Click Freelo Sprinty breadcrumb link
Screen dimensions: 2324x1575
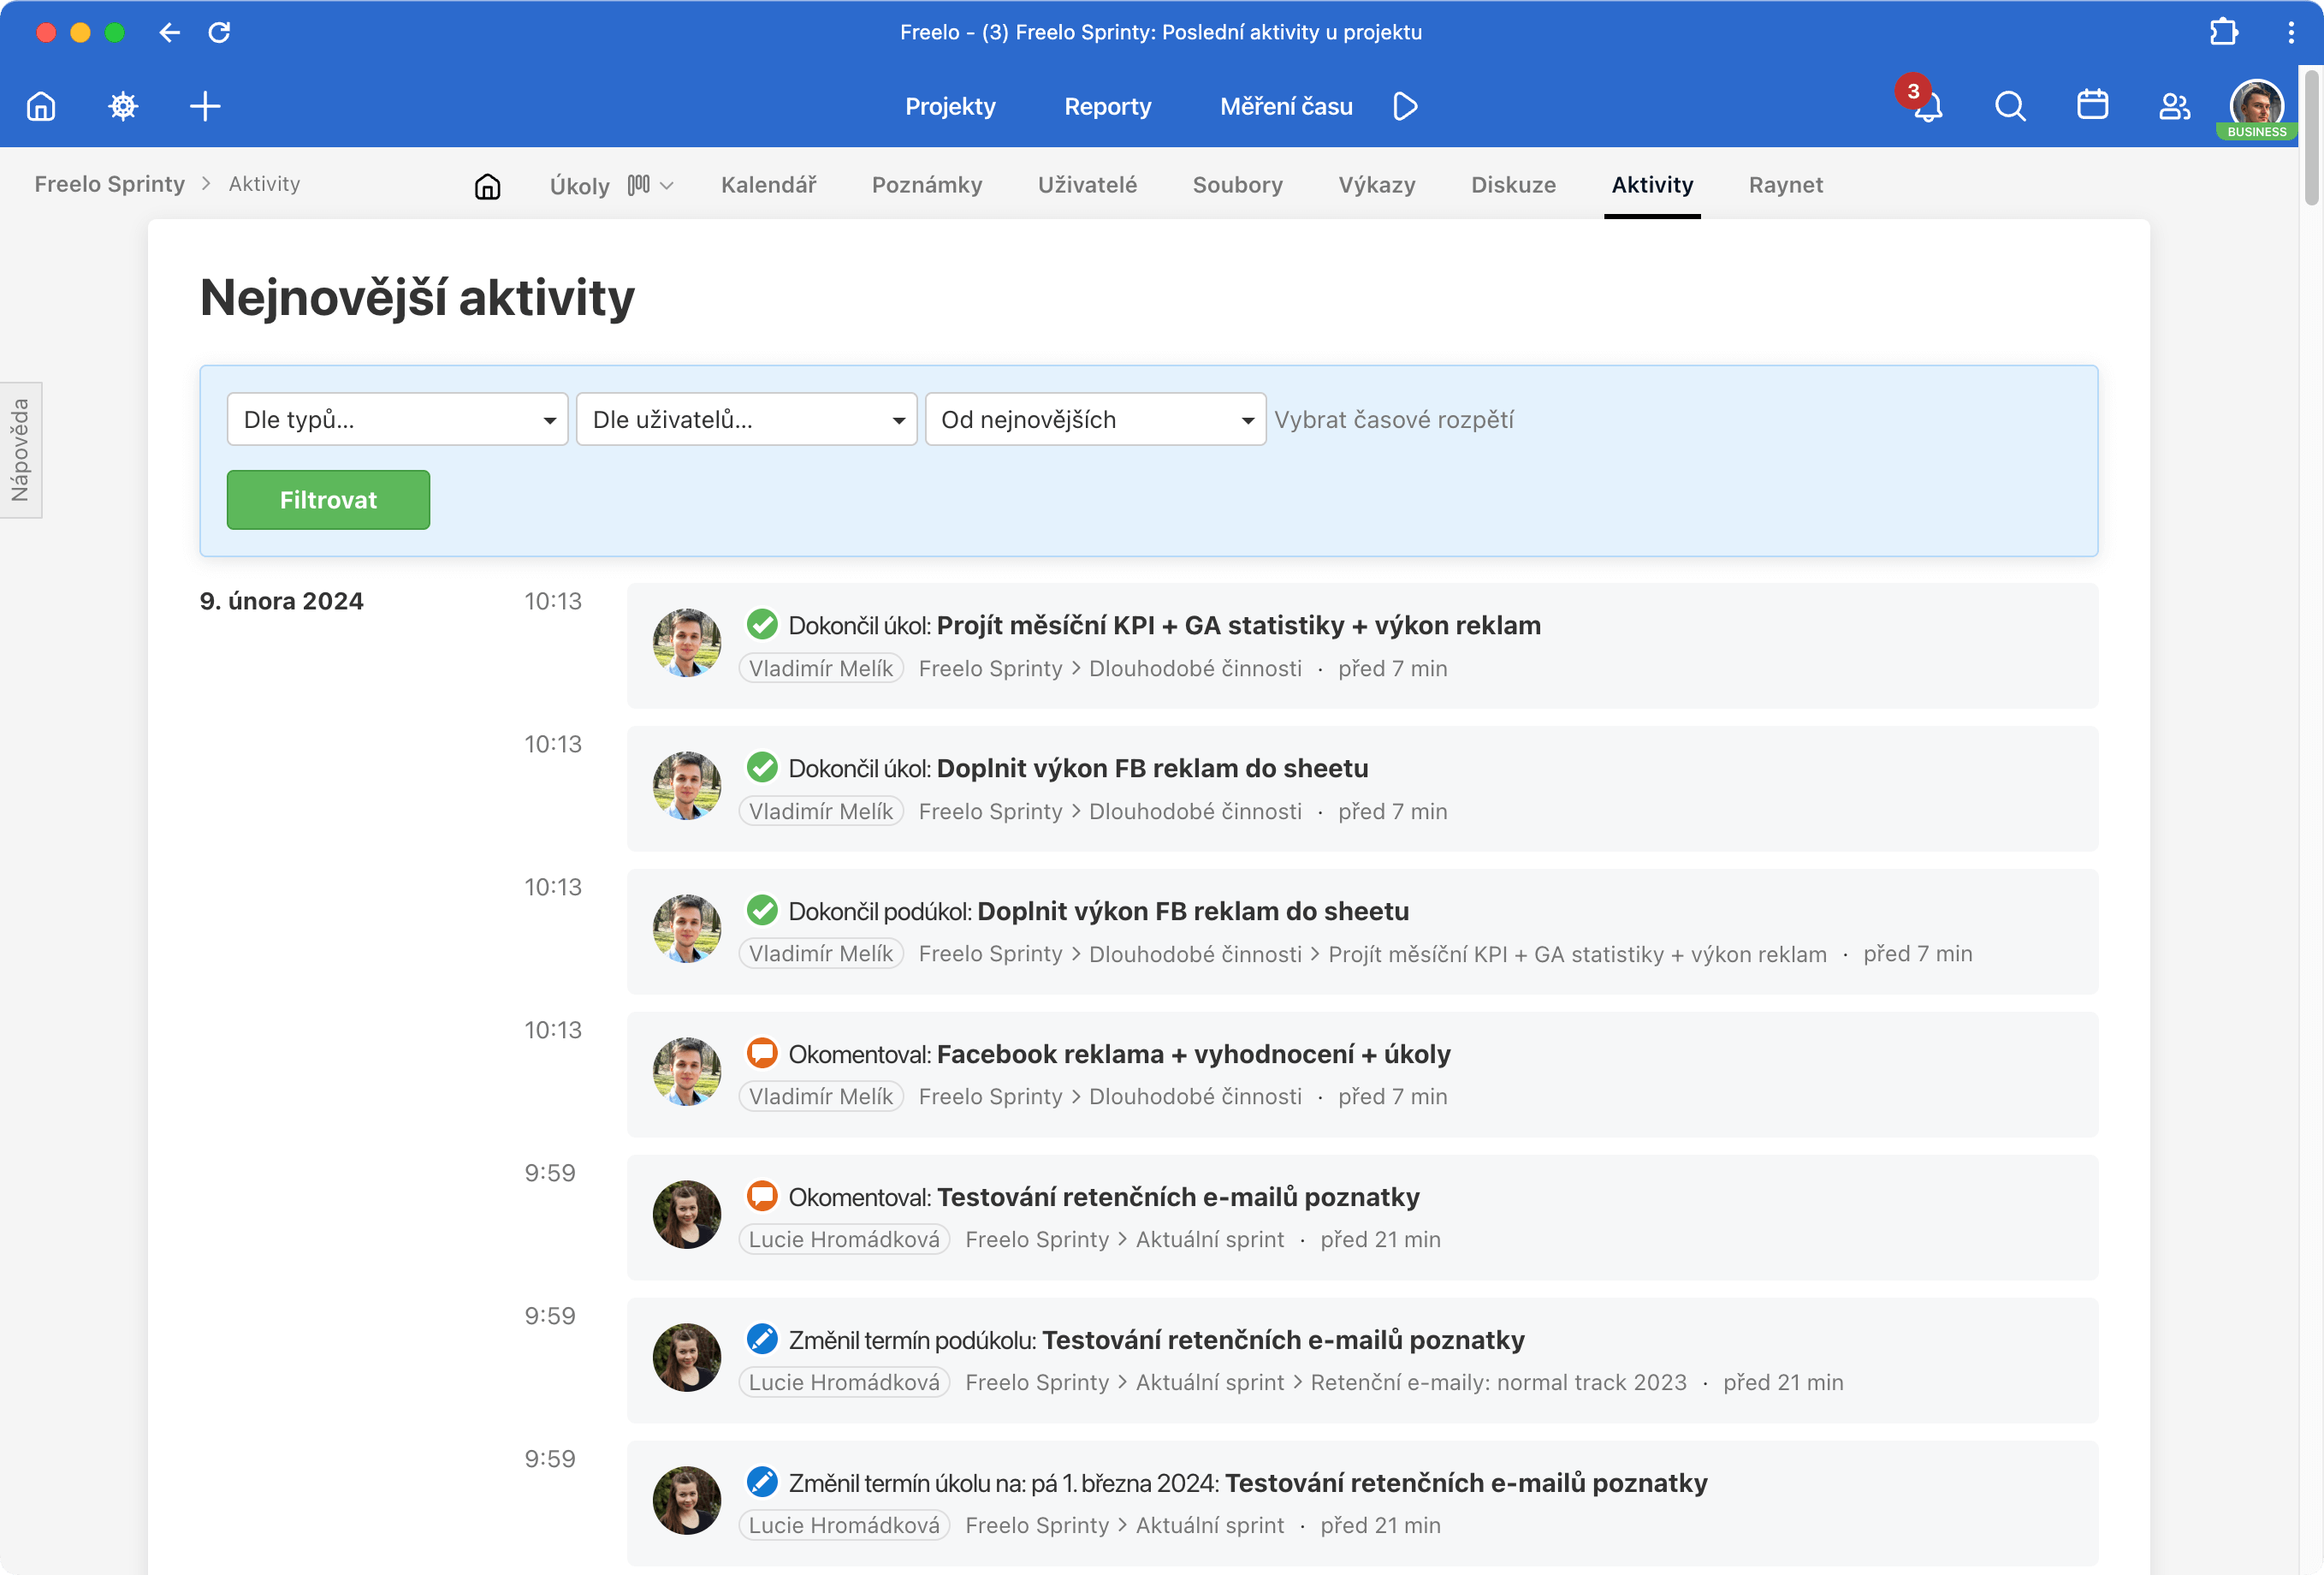click(110, 184)
